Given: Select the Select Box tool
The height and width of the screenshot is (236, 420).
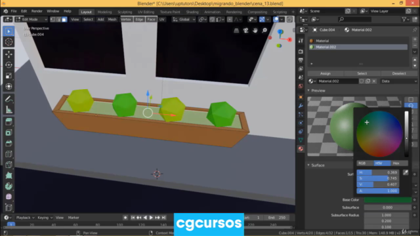Looking at the screenshot, I should (x=9, y=31).
